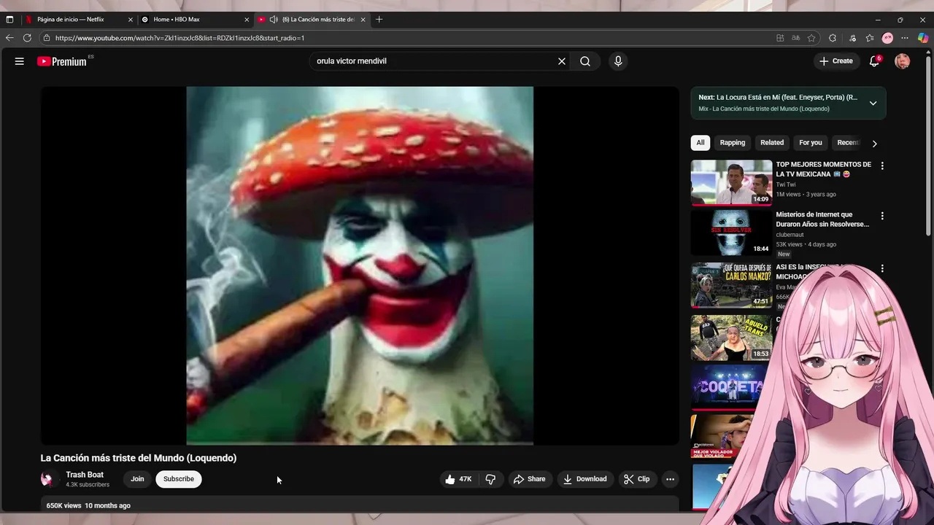Select the All filter chip
The image size is (934, 525).
tap(700, 143)
